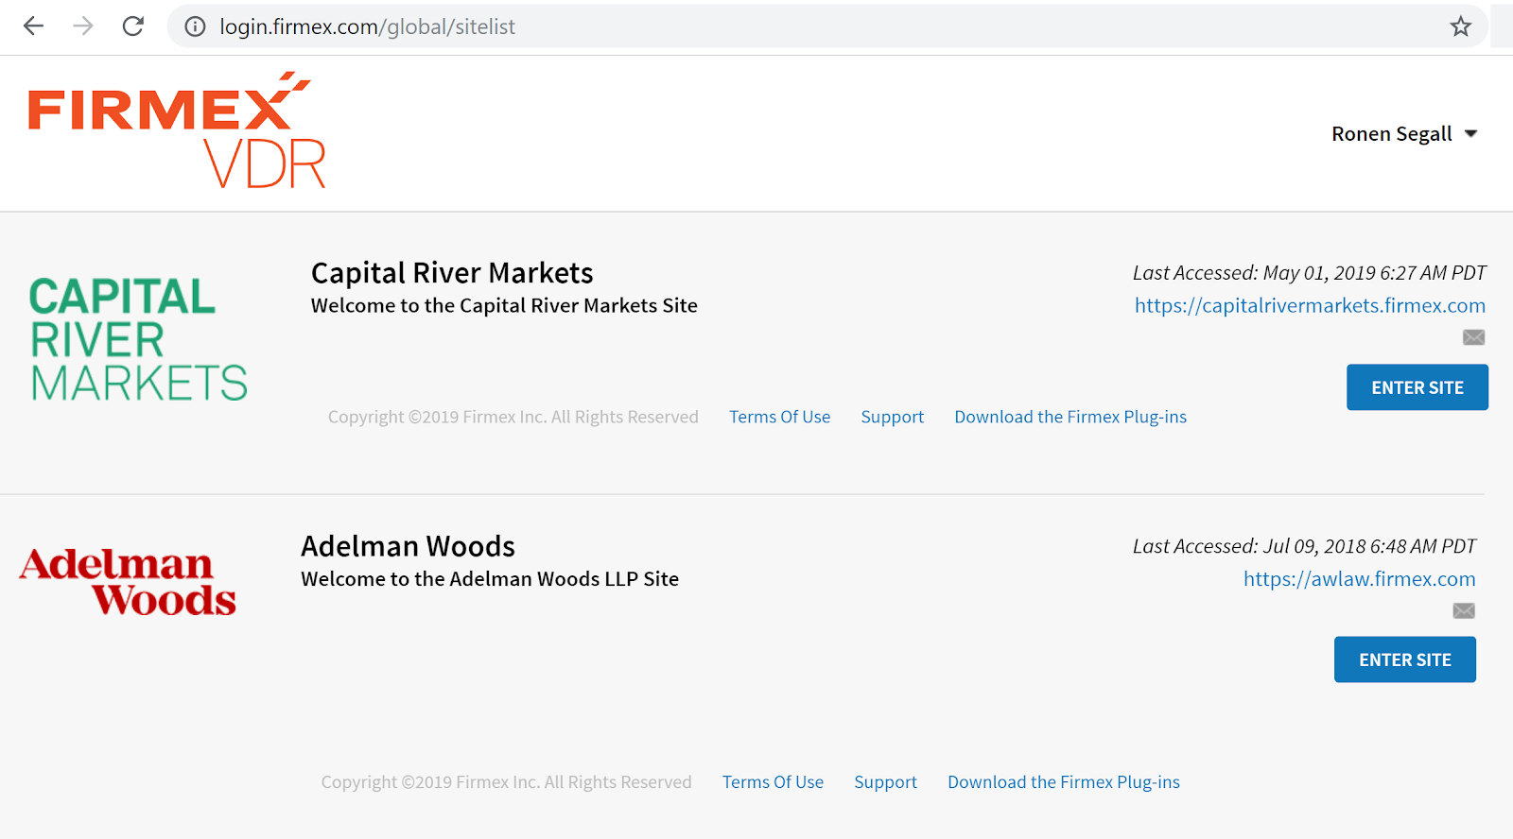Click the Firmex VDR logo
This screenshot has height=839, width=1513.
tap(177, 130)
